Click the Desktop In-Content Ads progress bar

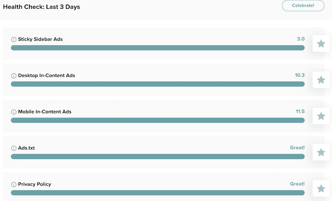click(158, 84)
